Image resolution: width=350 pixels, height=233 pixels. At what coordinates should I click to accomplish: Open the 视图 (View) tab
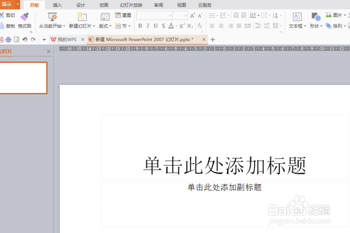tap(181, 5)
